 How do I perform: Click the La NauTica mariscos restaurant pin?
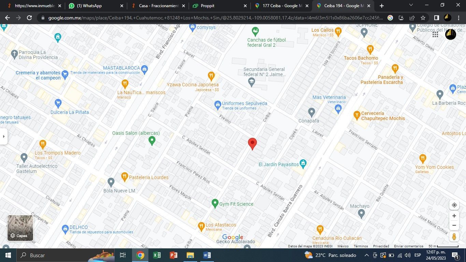click(125, 84)
